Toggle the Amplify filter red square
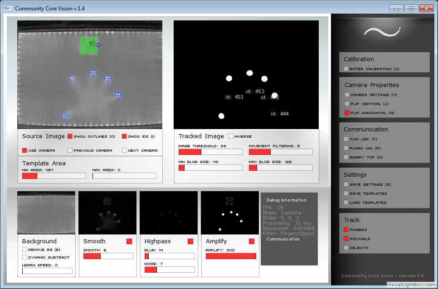Viewport: 438px width, 289px height. pos(252,241)
